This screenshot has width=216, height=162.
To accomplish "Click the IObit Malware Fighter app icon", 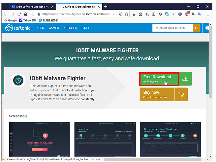I will tap(18, 81).
